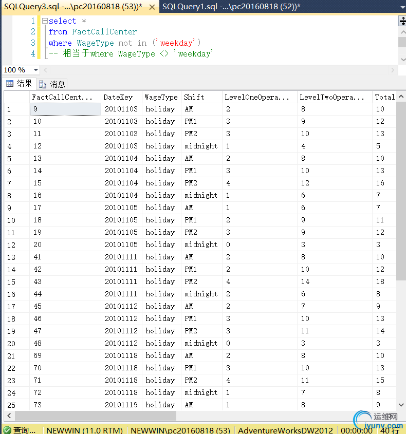Click the 00:00:00 elapsed time status

click(x=357, y=430)
